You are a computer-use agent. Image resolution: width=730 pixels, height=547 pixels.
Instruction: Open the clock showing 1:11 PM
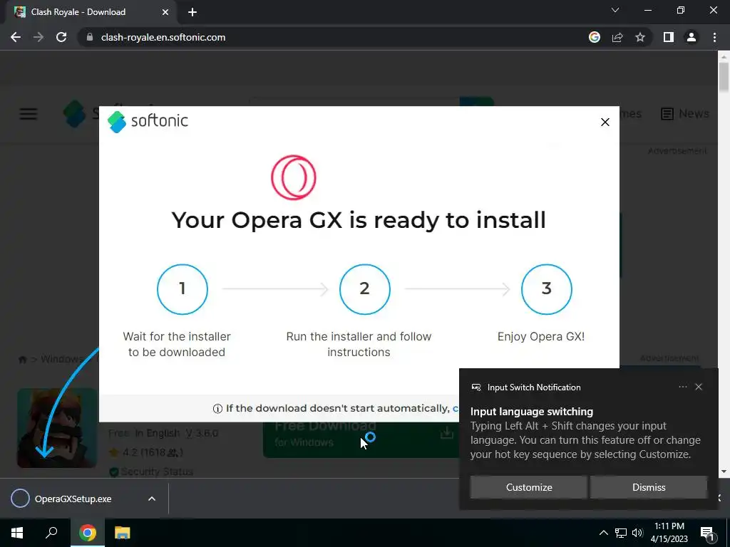(669, 533)
